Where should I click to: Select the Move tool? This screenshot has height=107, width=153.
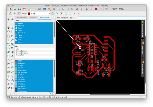(9, 28)
